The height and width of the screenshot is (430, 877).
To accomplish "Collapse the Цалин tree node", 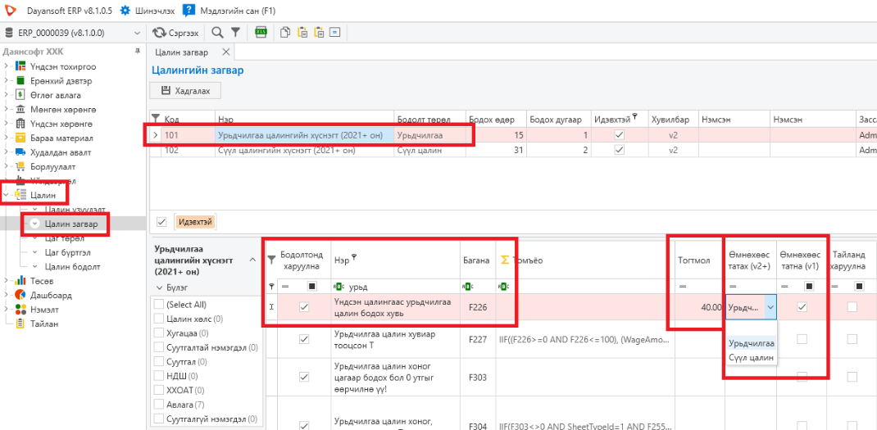I will (7, 195).
